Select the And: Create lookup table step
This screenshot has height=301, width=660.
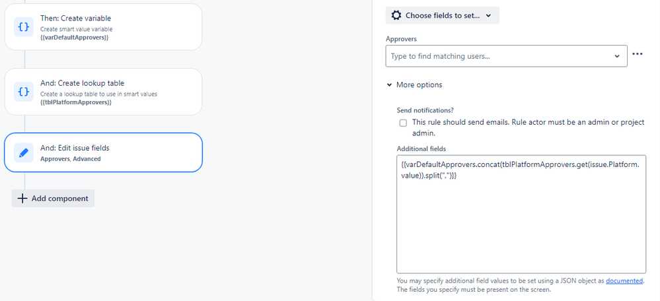(x=103, y=92)
